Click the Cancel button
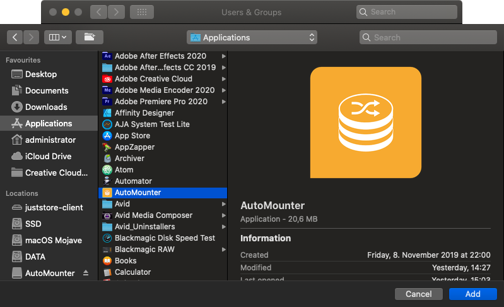This screenshot has height=307, width=504. [x=418, y=294]
